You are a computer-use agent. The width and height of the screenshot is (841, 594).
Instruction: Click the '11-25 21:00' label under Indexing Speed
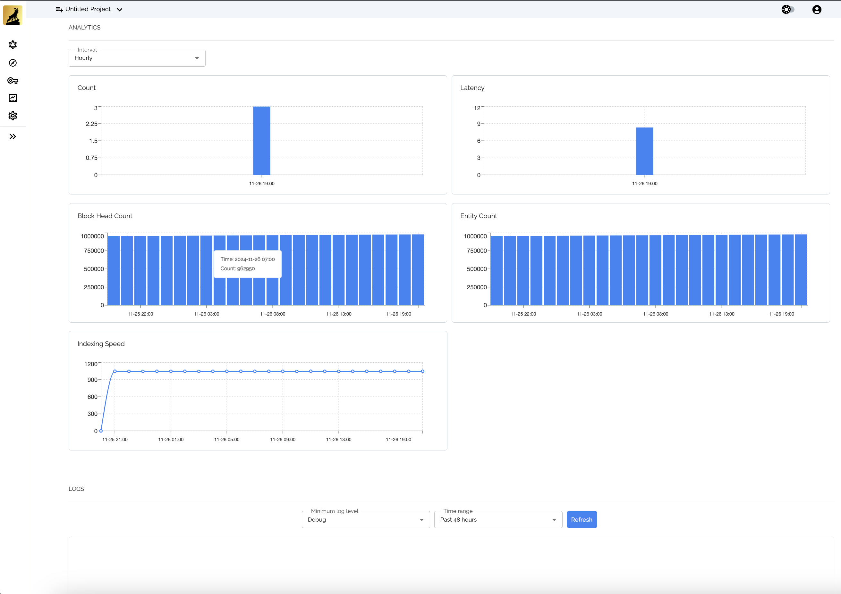pyautogui.click(x=115, y=439)
